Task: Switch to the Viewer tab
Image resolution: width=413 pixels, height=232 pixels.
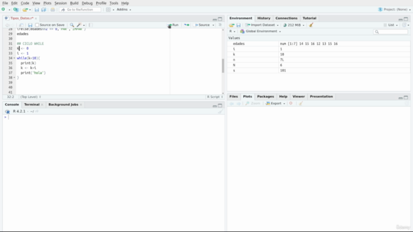Action: tap(298, 97)
